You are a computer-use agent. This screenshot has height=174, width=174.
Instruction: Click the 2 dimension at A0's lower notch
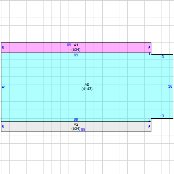click(149, 120)
